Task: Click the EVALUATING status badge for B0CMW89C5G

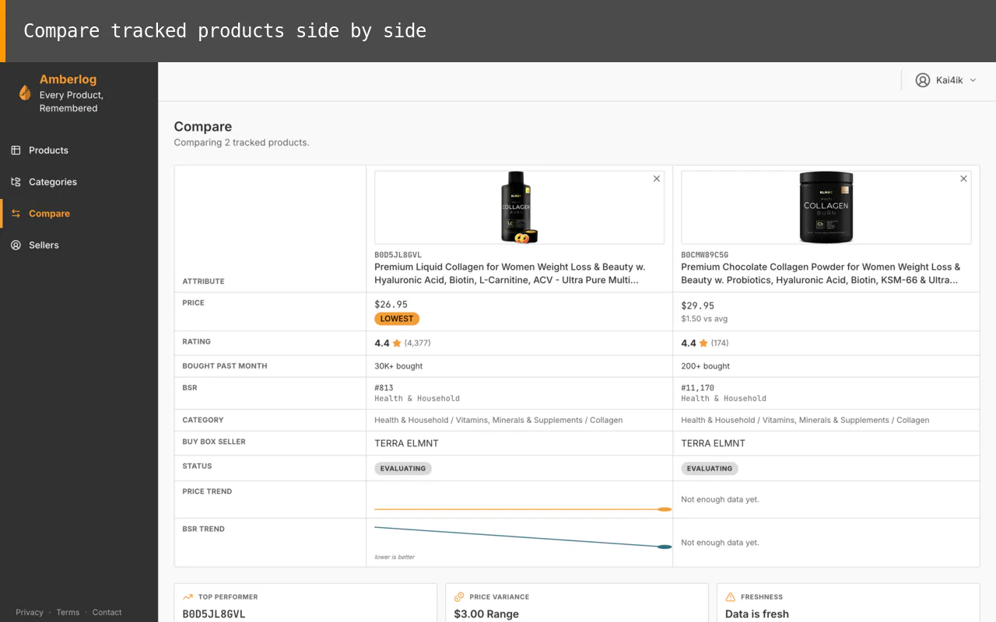Action: tap(710, 469)
